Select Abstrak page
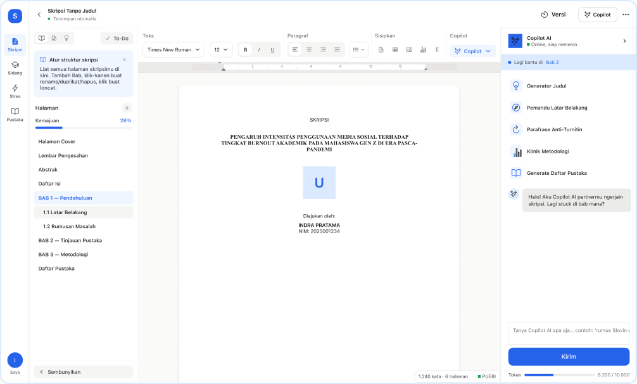Image resolution: width=637 pixels, height=384 pixels. click(x=84, y=169)
